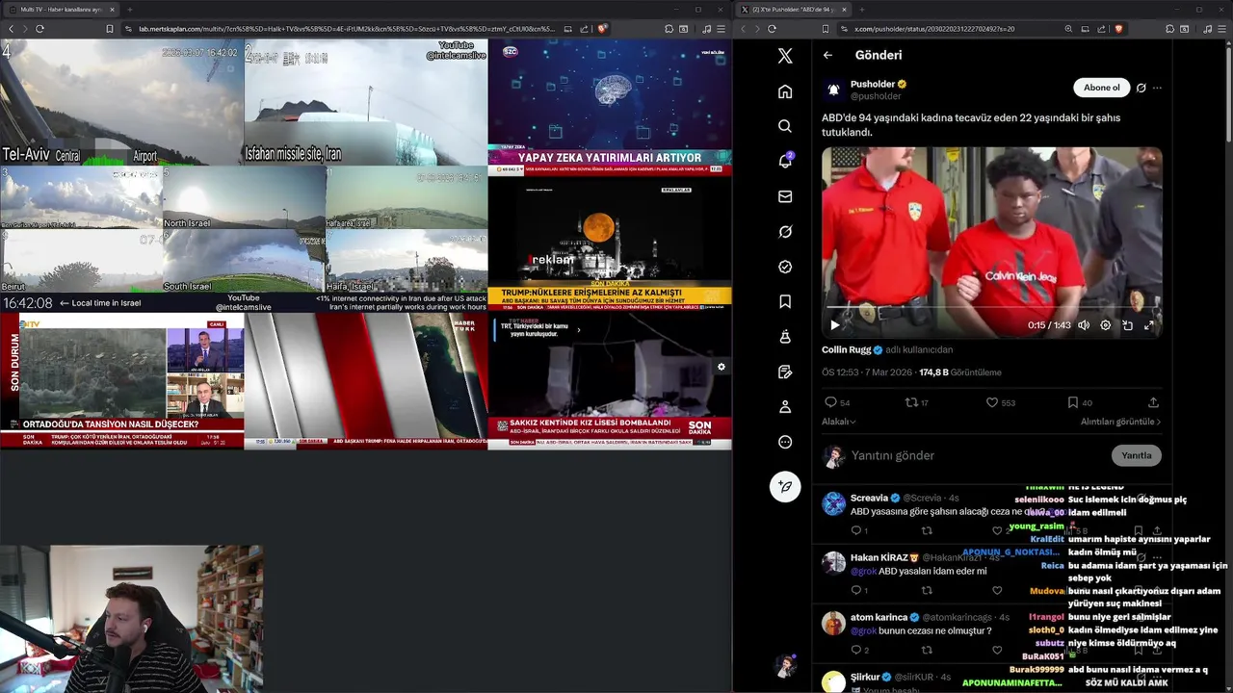Open Screavia's reply author link
Screen dimensions: 1233x693
[869, 498]
